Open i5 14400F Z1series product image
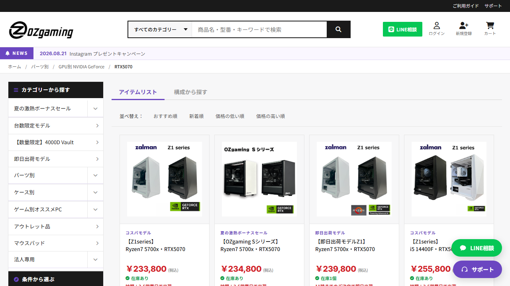Image resolution: width=510 pixels, height=286 pixels. [x=449, y=179]
